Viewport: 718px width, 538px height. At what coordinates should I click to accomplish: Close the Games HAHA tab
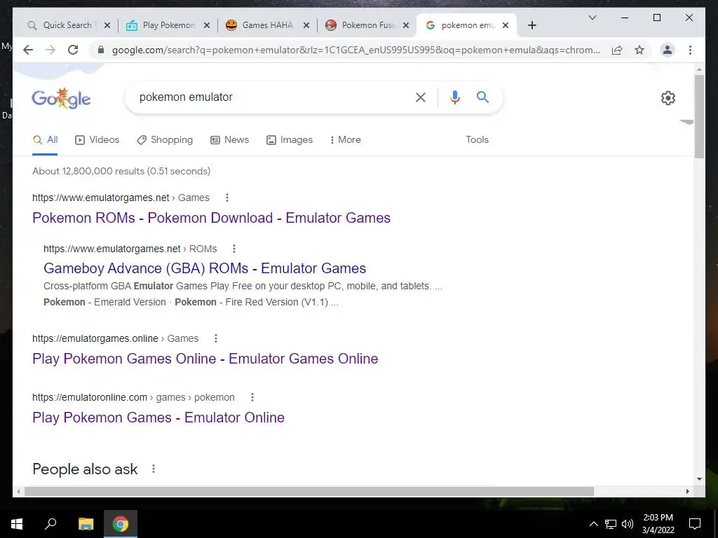pyautogui.click(x=306, y=25)
